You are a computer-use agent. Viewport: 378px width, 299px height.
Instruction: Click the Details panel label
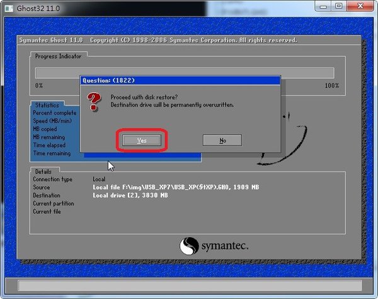(43, 172)
